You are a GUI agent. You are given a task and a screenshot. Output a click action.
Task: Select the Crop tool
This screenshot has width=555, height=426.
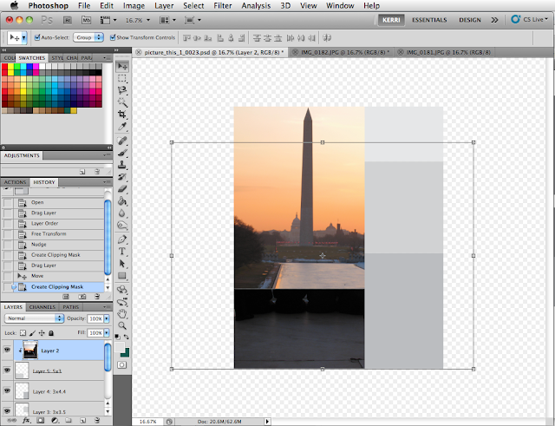(122, 114)
